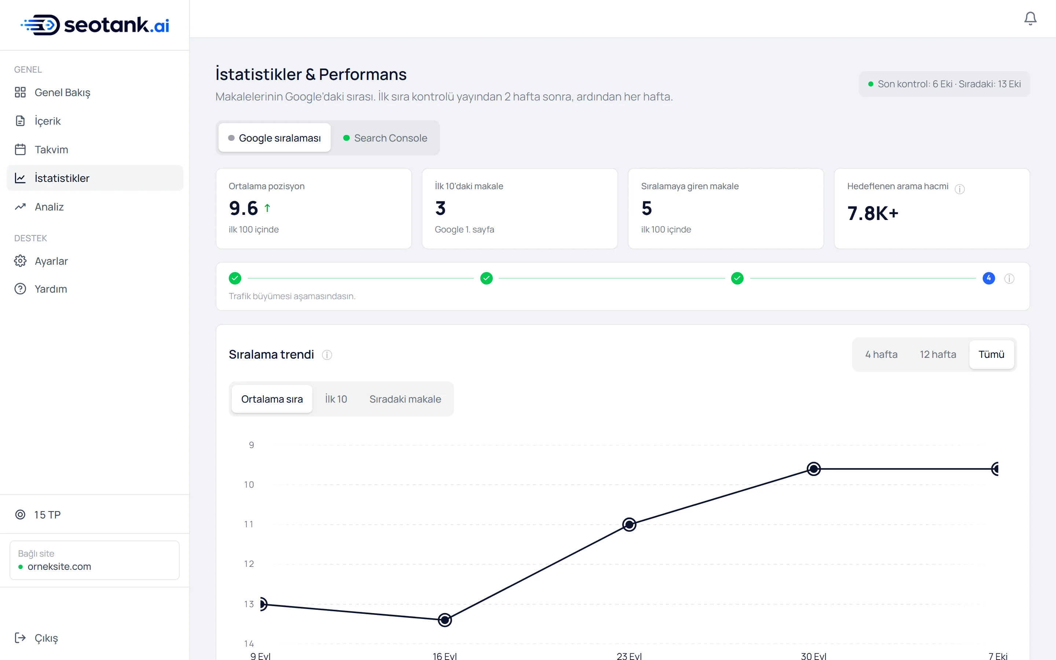Click the Çıkış logout item
1056x660 pixels.
coord(36,638)
